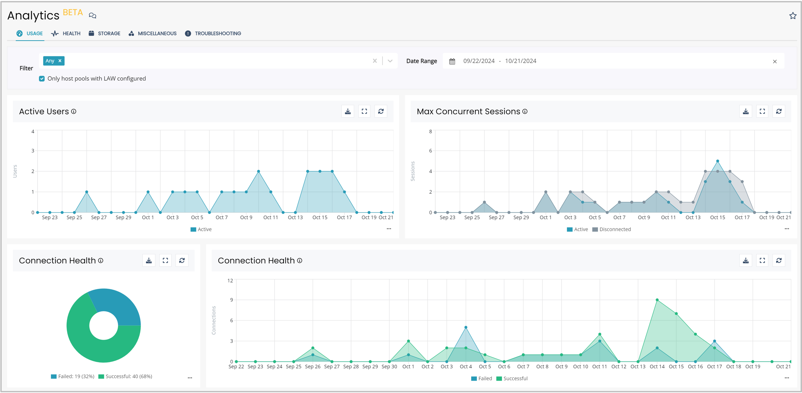Screen dimensions: 802x393
Task: Open the Date Range picker field
Action: (x=500, y=61)
